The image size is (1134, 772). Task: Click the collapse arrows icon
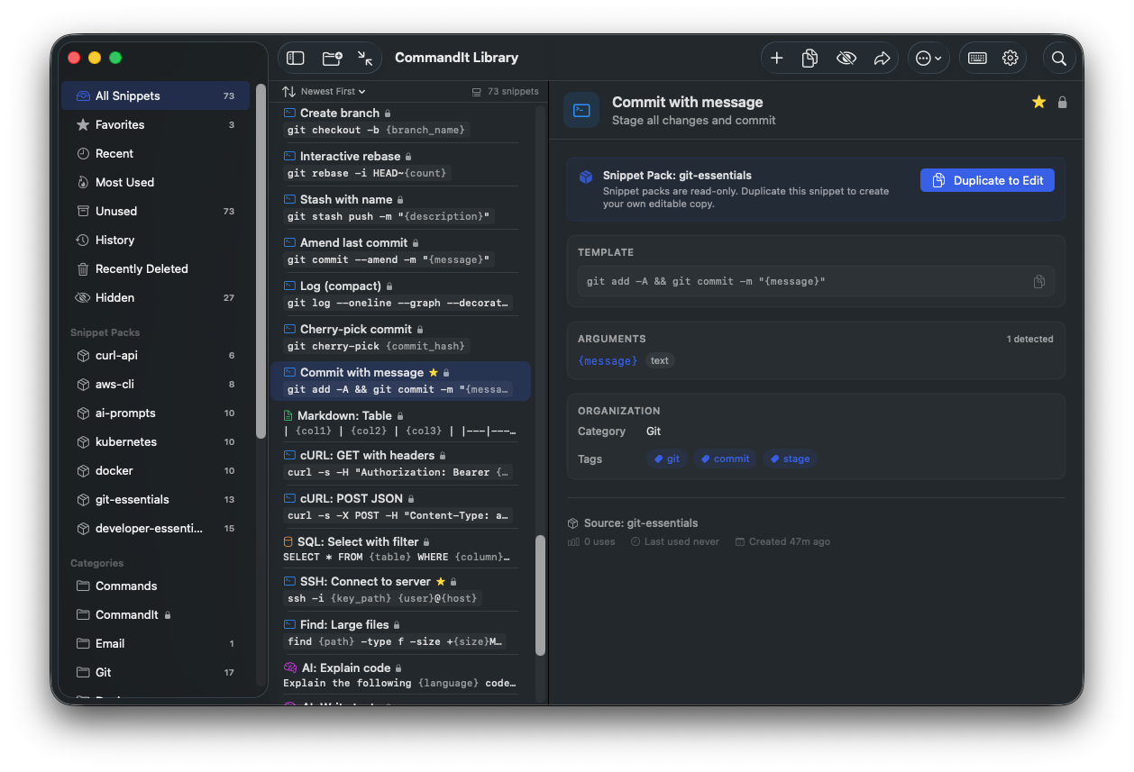[365, 58]
